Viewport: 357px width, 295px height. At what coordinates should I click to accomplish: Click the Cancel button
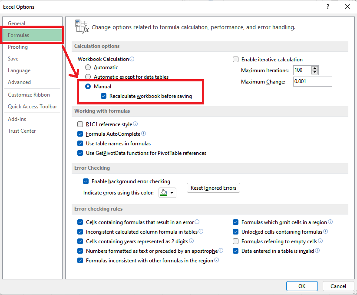tap(338, 286)
